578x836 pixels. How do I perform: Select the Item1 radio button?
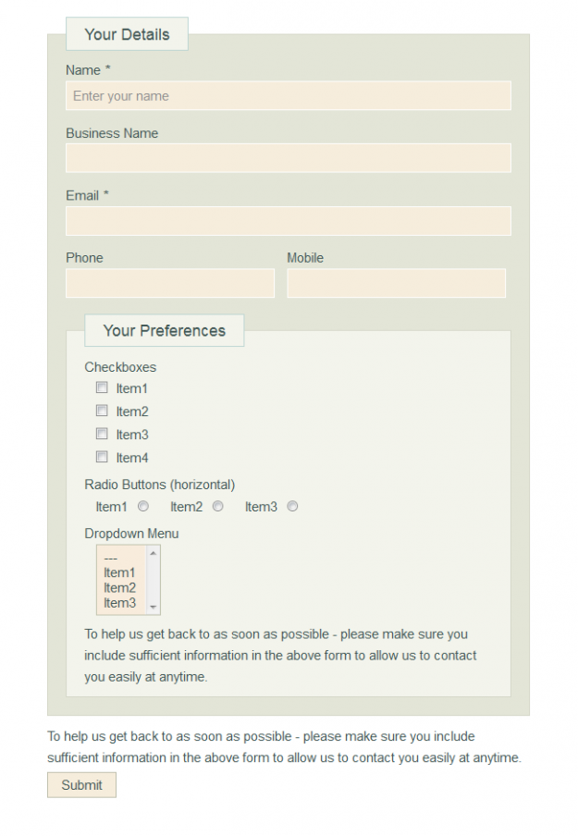pyautogui.click(x=143, y=506)
